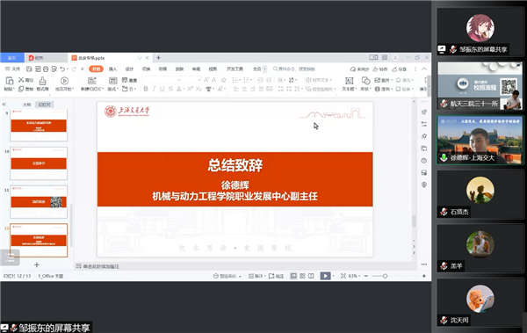527x333 pixels.
Task: Start slideshow with status bar play button
Action: (325, 276)
